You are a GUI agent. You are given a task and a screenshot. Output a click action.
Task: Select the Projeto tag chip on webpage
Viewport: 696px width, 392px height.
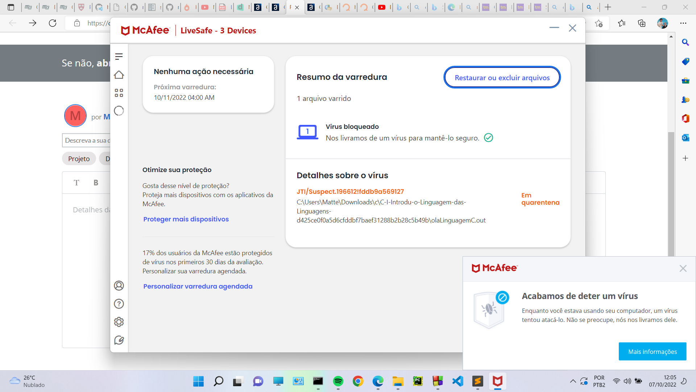pyautogui.click(x=79, y=159)
